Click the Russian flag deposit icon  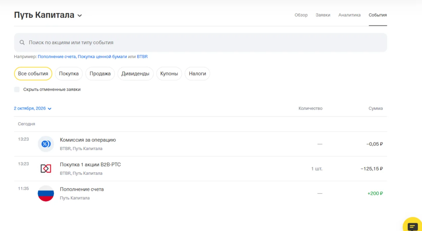click(x=46, y=193)
